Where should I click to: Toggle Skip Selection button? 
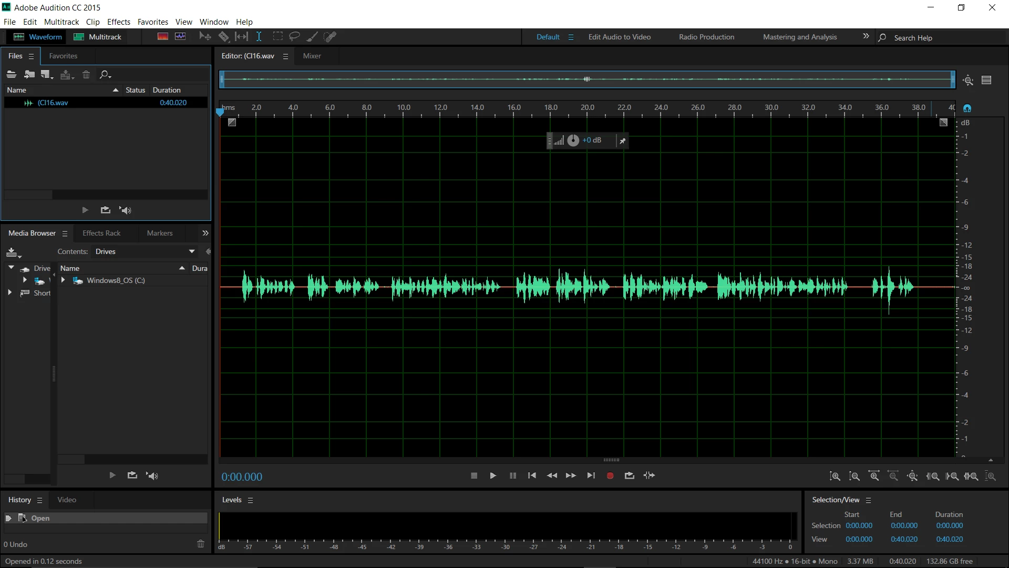[x=650, y=476]
